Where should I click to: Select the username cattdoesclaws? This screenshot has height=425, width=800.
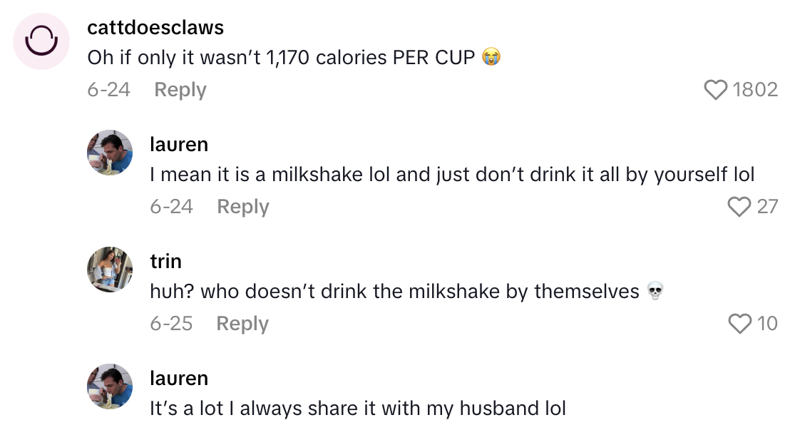click(x=155, y=27)
